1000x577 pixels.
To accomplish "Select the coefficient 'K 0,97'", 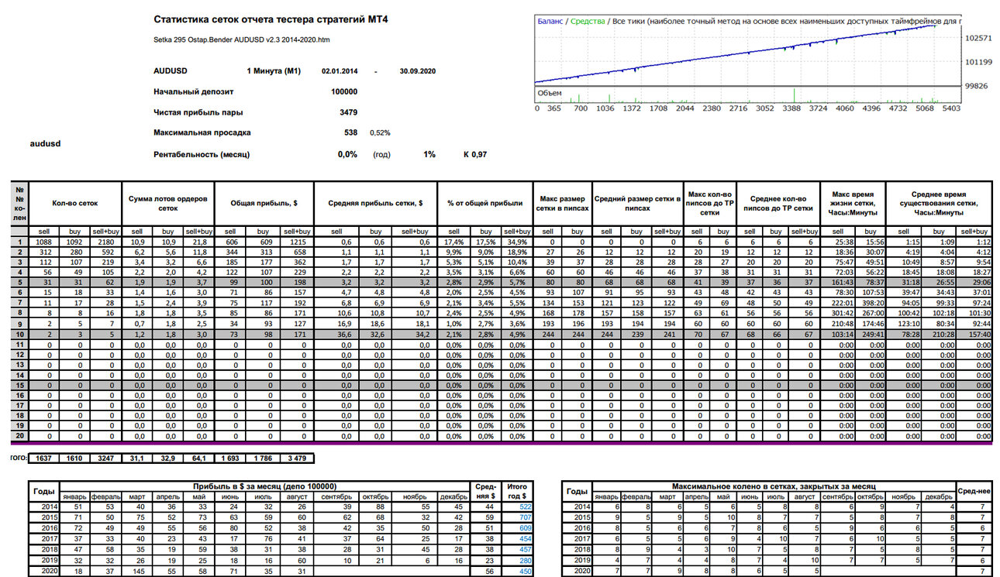I will click(x=475, y=154).
